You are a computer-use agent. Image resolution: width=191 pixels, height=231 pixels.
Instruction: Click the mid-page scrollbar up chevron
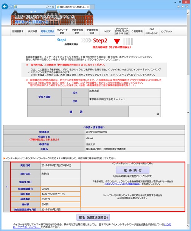point(188,112)
